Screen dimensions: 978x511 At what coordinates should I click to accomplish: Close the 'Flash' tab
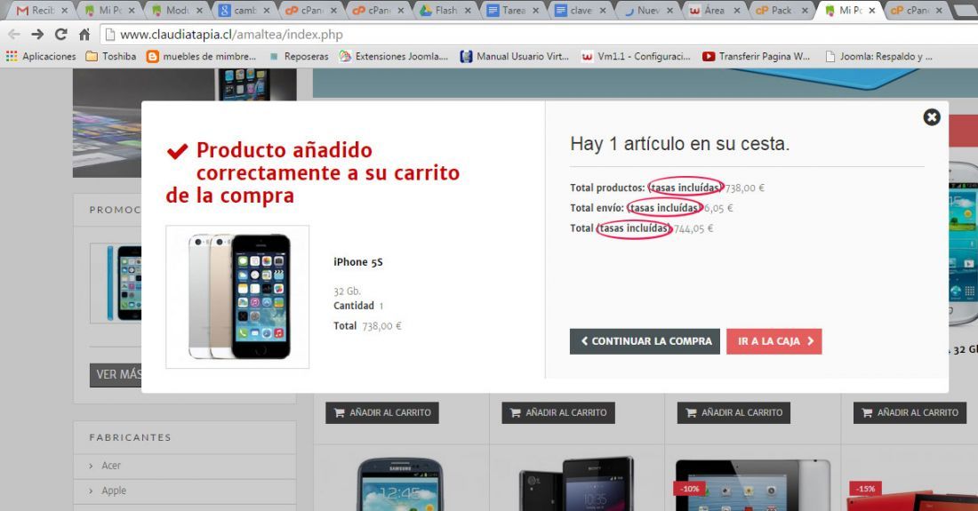pos(469,11)
